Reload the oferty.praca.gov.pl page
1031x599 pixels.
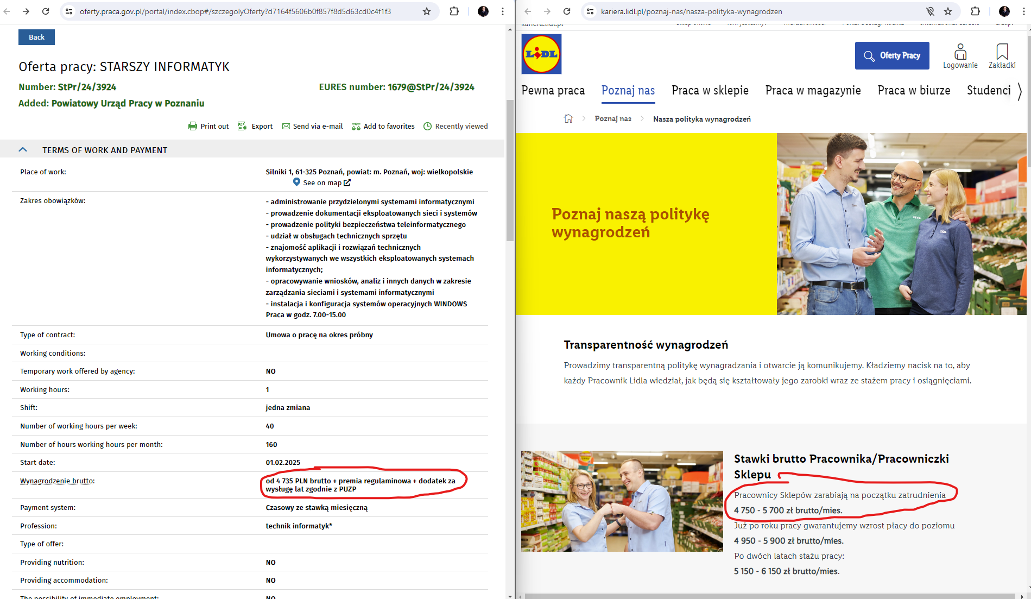pos(46,11)
